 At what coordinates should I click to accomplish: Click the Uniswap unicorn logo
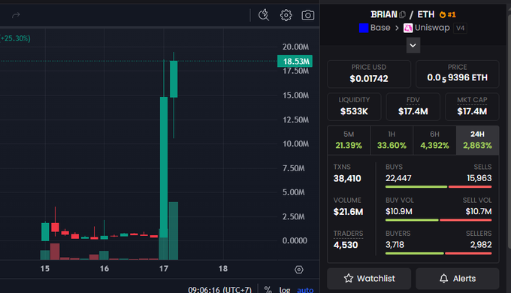click(x=408, y=28)
